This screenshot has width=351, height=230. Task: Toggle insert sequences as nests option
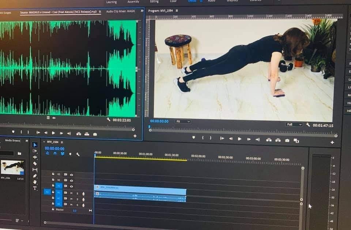[x=48, y=153]
